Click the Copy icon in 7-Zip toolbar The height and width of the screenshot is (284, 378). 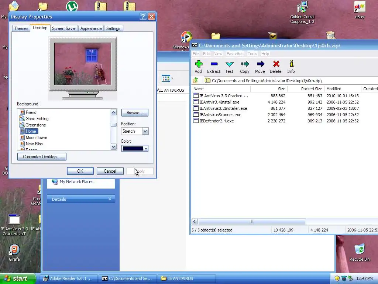[x=245, y=64]
